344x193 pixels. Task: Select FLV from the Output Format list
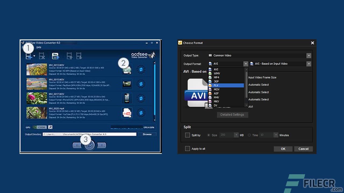coord(225,85)
